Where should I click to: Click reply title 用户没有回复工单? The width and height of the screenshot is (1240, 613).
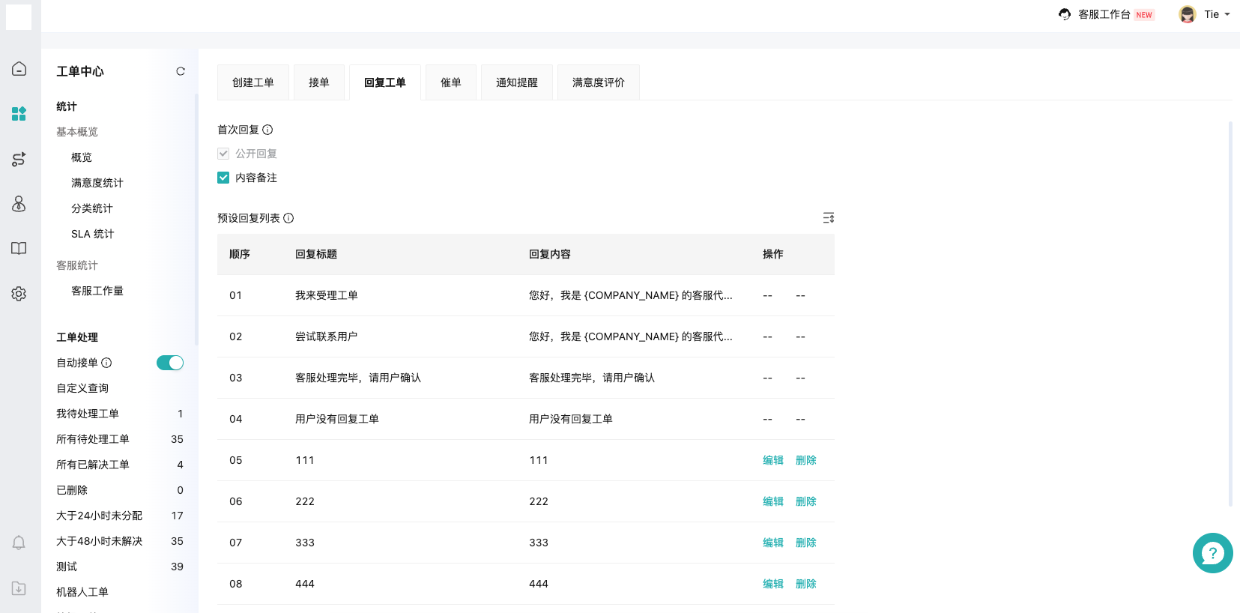(337, 419)
